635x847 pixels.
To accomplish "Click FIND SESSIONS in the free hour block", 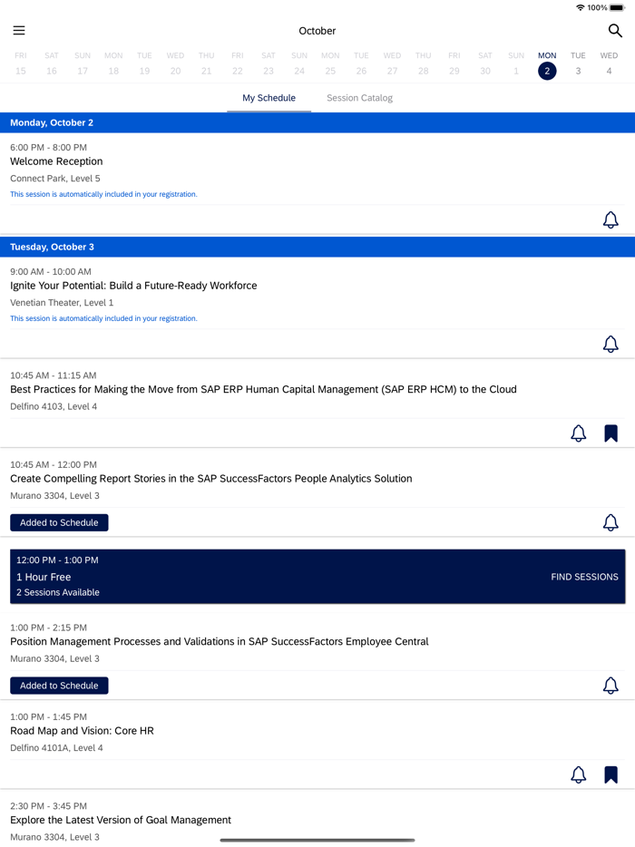I will (584, 577).
